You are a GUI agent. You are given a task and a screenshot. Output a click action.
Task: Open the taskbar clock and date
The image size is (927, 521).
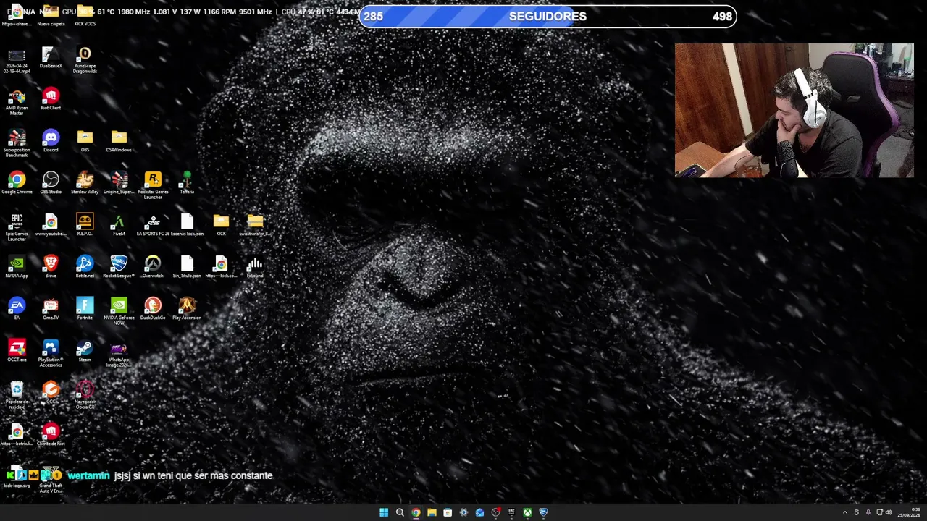pos(916,512)
